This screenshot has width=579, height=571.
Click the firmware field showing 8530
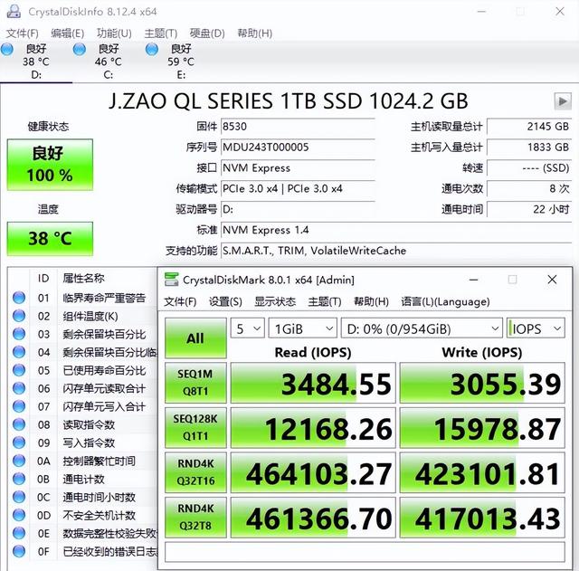(x=298, y=127)
